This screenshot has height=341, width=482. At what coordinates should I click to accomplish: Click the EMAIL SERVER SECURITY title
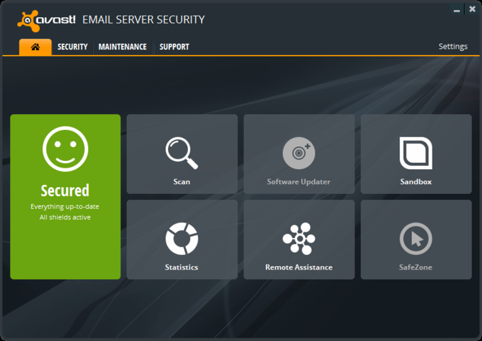click(143, 20)
